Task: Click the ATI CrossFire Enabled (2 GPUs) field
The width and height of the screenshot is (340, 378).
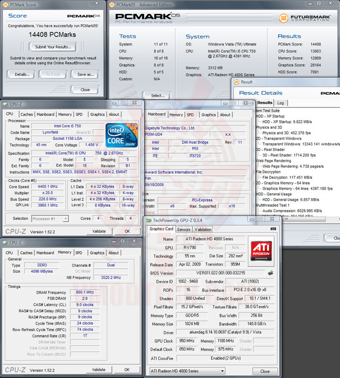Action: click(x=225, y=358)
